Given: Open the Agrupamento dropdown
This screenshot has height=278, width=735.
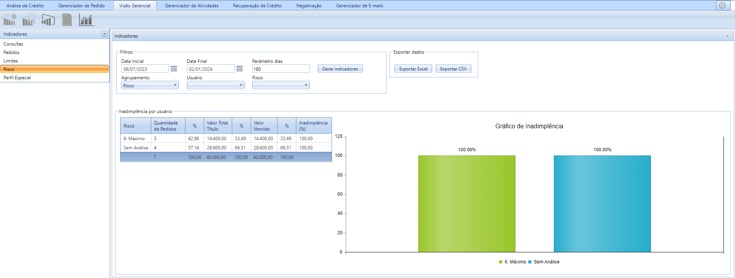Looking at the screenshot, I should coord(150,85).
